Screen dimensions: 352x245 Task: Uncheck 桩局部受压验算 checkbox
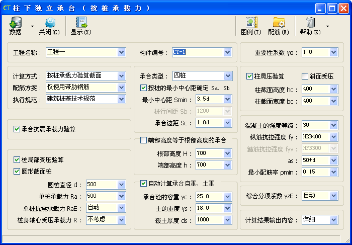pos(17,159)
